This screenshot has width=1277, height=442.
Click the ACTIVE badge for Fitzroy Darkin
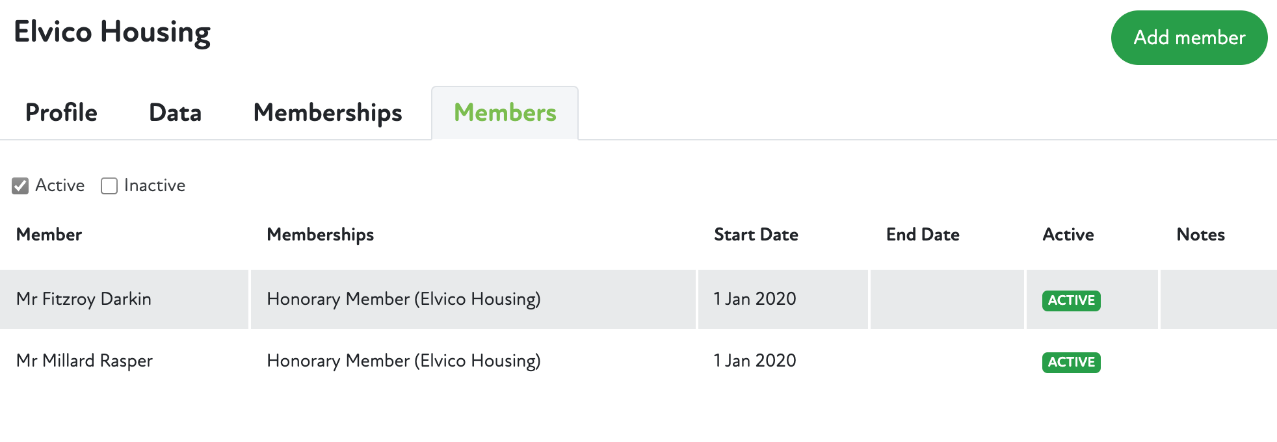point(1071,300)
